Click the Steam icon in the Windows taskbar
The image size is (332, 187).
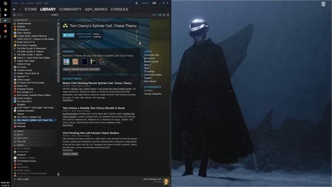point(5,20)
